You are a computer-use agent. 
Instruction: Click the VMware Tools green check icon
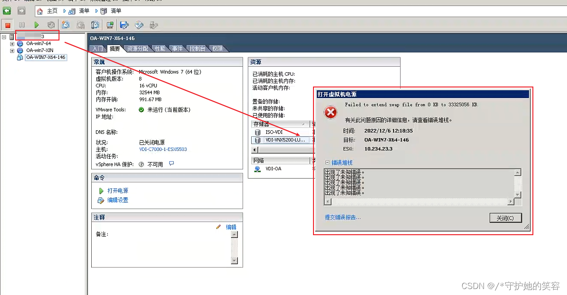pyautogui.click(x=142, y=110)
